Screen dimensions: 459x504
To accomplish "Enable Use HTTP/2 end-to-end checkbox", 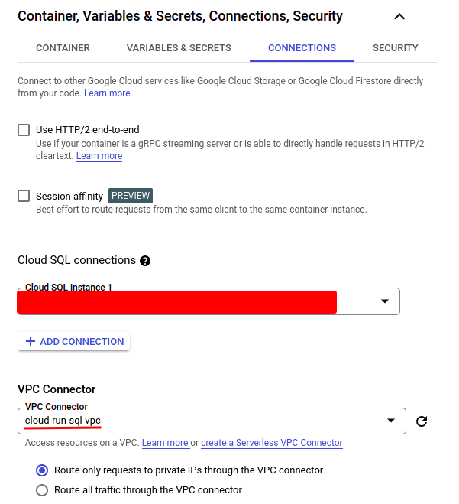I will (x=24, y=130).
